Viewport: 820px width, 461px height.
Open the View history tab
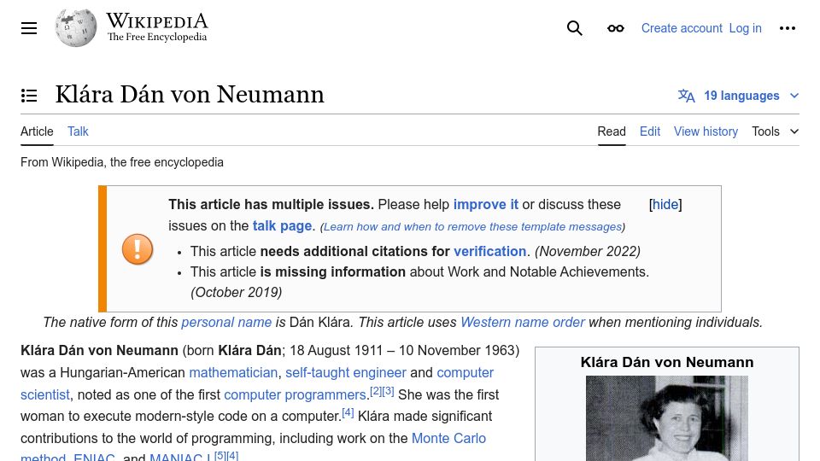click(x=706, y=131)
